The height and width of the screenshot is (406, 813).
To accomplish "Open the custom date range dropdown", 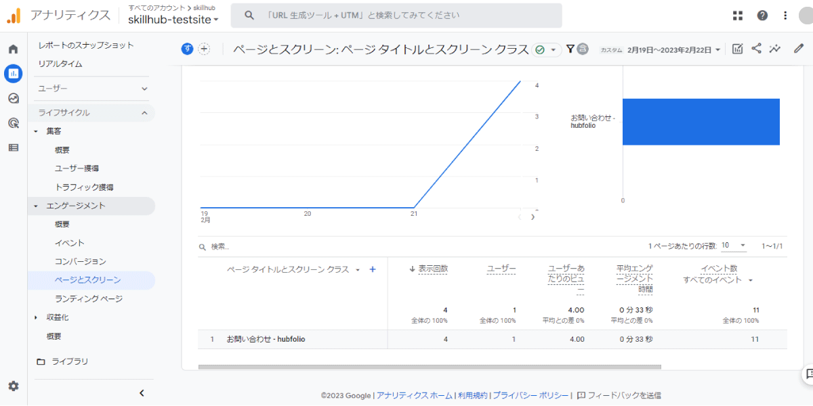I will click(674, 49).
